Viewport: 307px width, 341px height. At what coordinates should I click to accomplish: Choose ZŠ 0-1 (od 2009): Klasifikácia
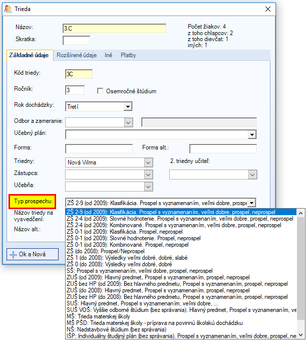coord(181,232)
